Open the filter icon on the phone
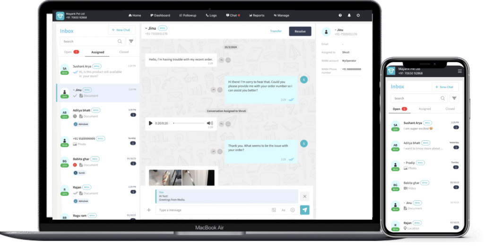 coord(454,98)
